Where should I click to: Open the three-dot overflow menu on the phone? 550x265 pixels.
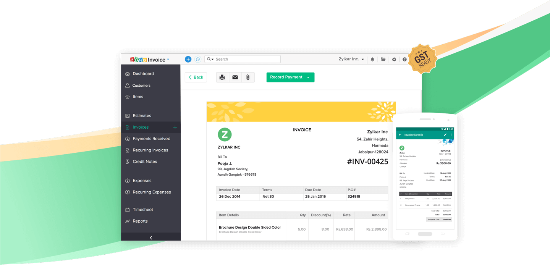click(451, 135)
